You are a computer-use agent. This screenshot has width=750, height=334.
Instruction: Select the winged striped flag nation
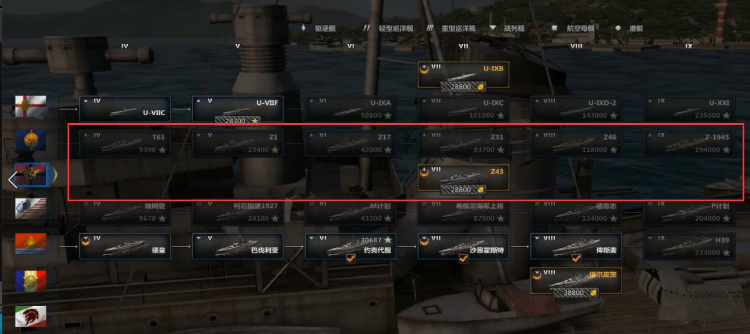tap(31, 210)
